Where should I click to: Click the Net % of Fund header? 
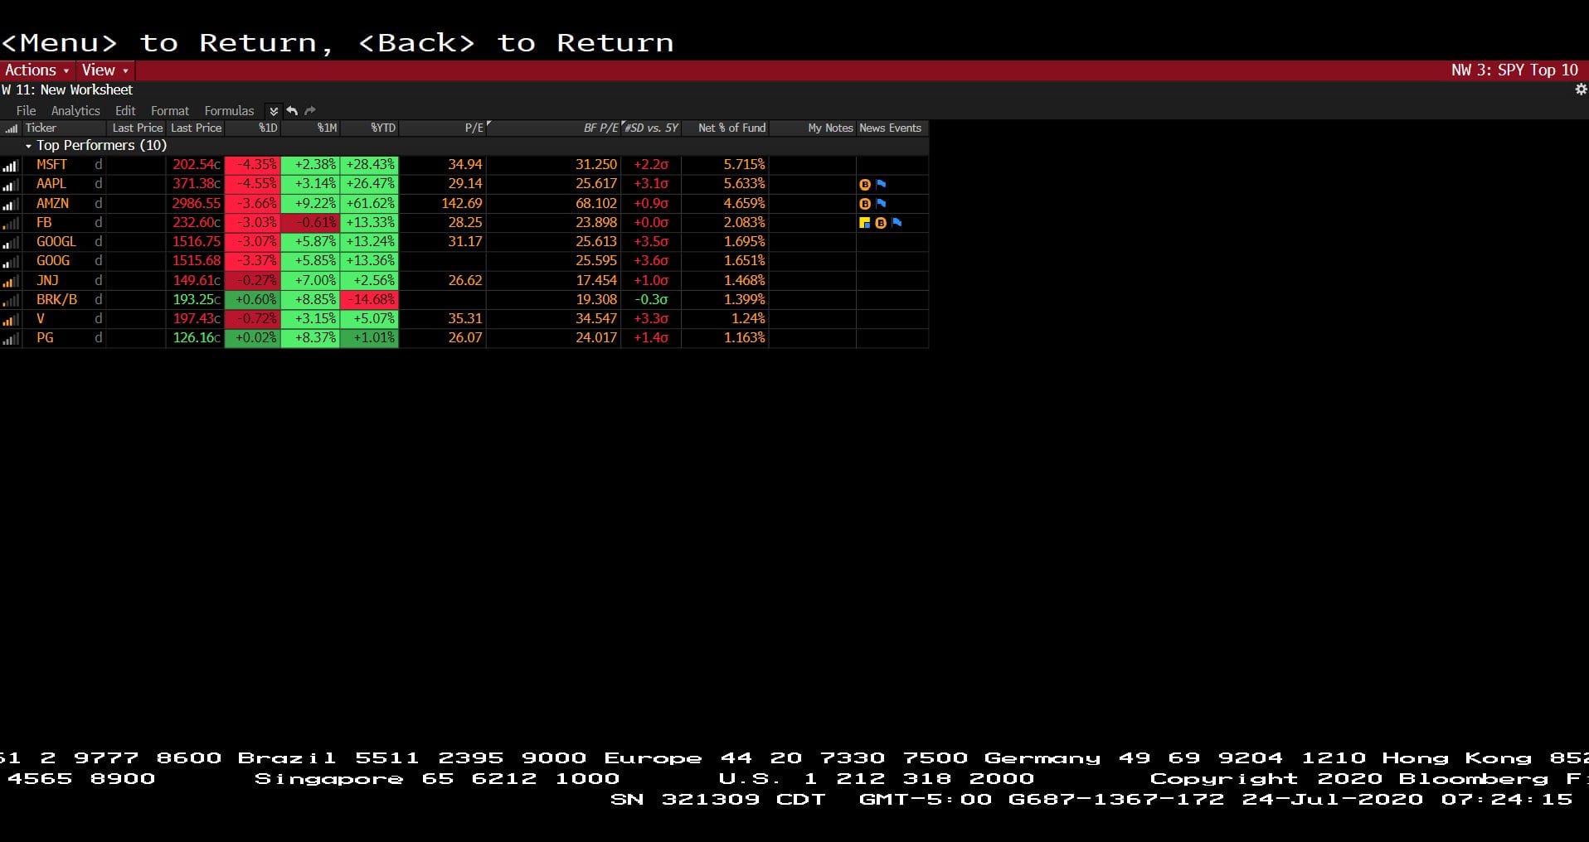(726, 128)
